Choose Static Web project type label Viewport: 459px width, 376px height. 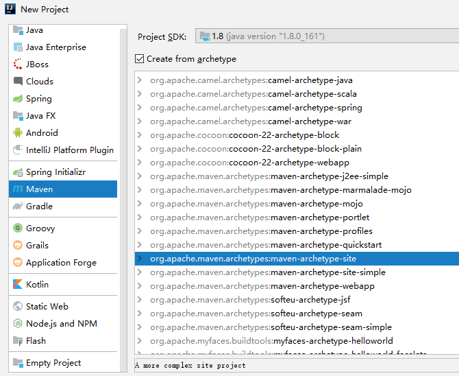pyautogui.click(x=47, y=307)
